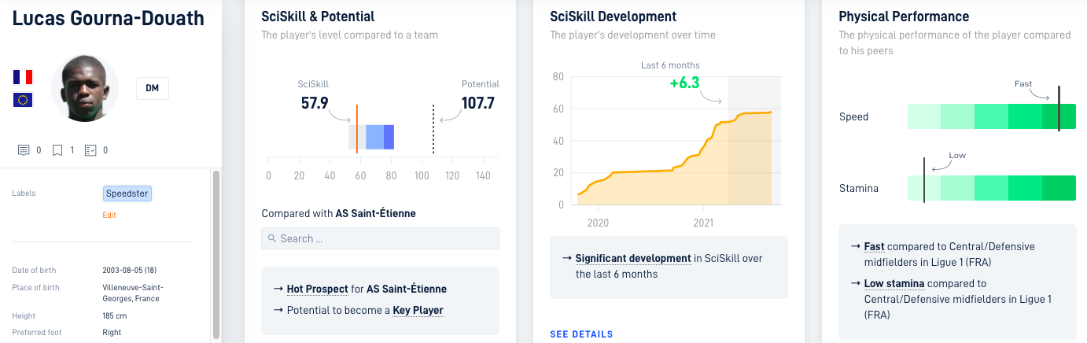
Task: Click the darkest green Speed bar segment
Action: pyautogui.click(x=1059, y=116)
